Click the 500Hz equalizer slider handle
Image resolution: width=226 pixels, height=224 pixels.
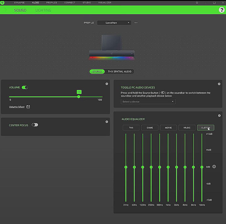[x=159, y=167]
